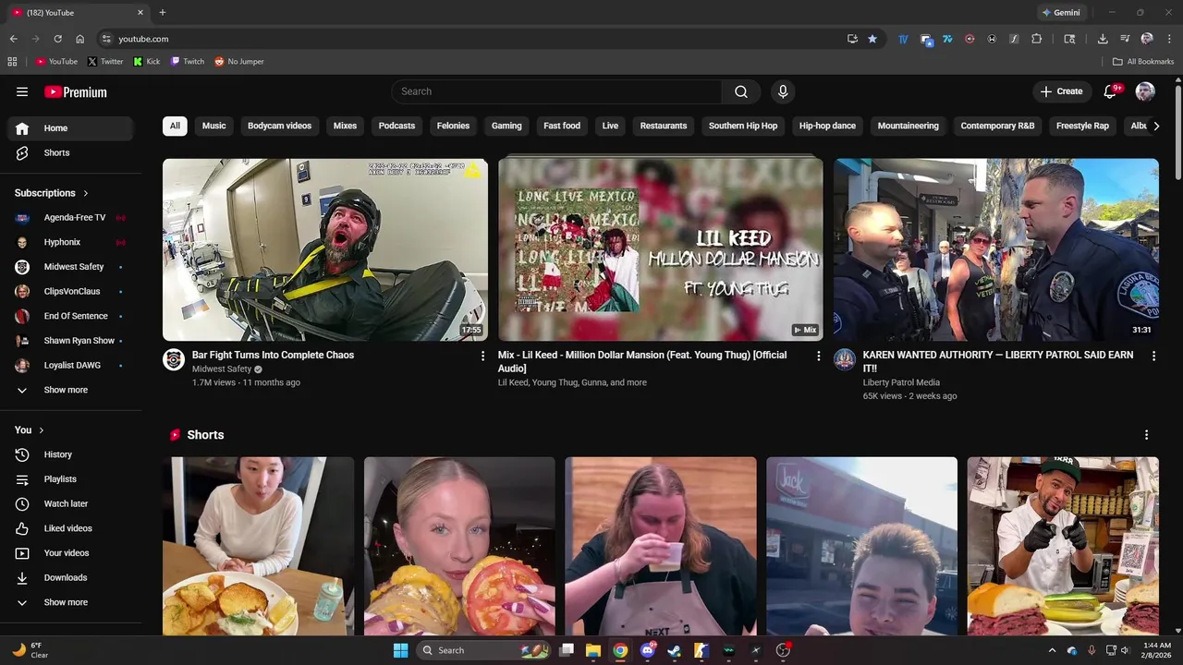Select the Bodycam videos chip
Viewport: 1183px width, 665px height.
pyautogui.click(x=279, y=126)
